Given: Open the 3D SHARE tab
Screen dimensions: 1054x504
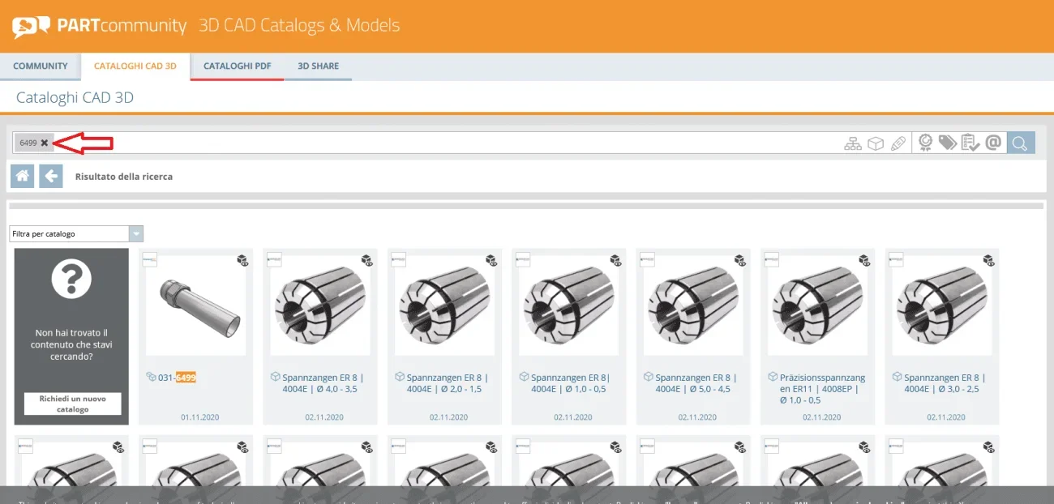Looking at the screenshot, I should tap(318, 66).
